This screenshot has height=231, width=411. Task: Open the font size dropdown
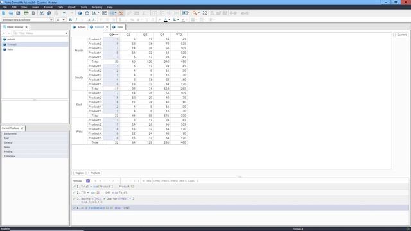tap(64, 20)
